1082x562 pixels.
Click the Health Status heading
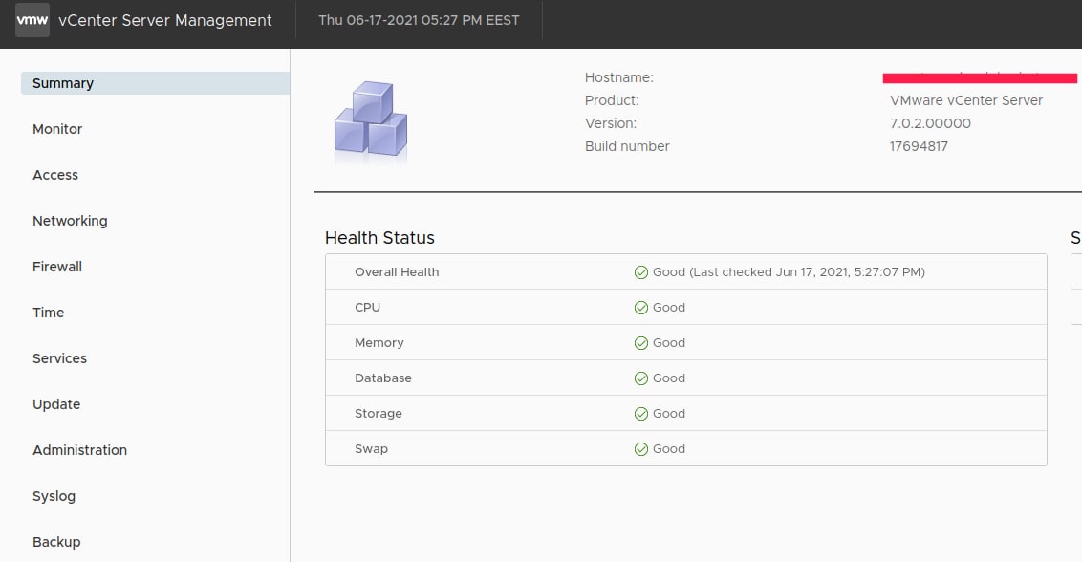[379, 237]
